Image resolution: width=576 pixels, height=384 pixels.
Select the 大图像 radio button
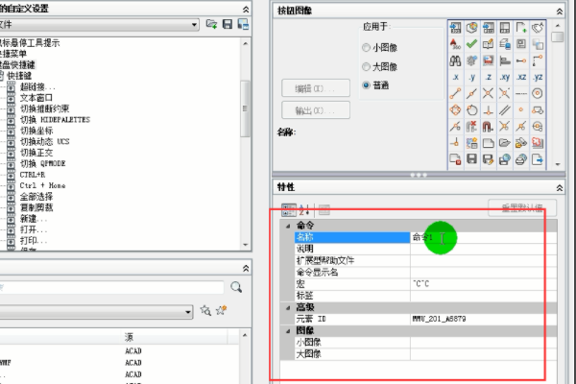(x=366, y=66)
